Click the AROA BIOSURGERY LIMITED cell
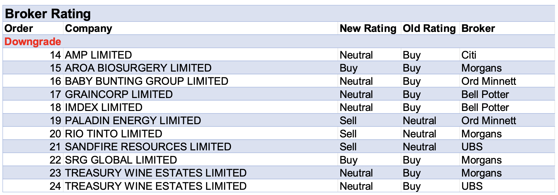 coord(138,68)
